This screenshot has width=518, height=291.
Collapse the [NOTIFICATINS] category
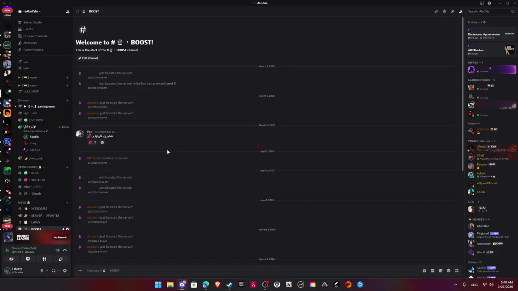[31, 167]
